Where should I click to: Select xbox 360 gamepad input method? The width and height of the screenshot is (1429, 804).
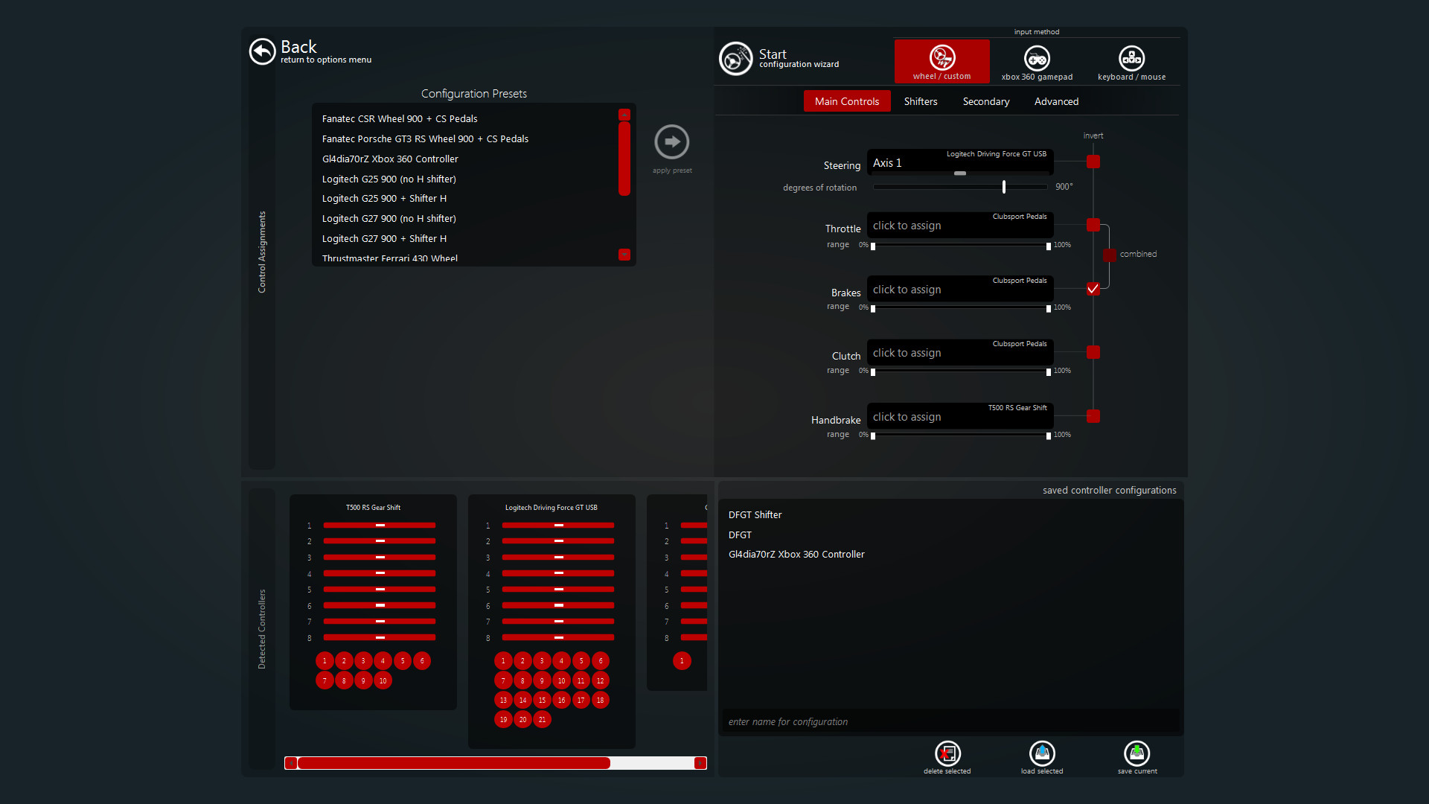(1037, 61)
